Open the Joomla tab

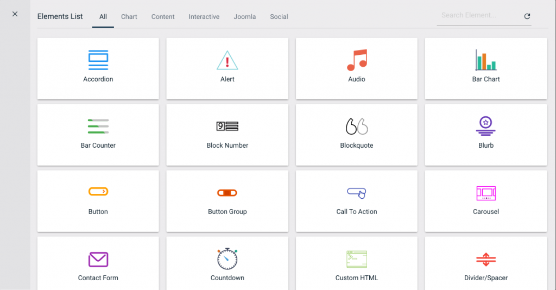(245, 17)
